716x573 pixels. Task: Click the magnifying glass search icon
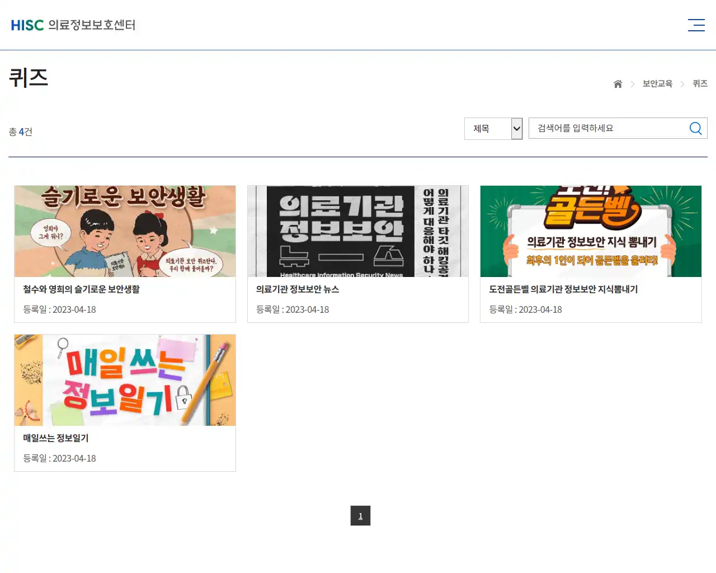tap(695, 128)
